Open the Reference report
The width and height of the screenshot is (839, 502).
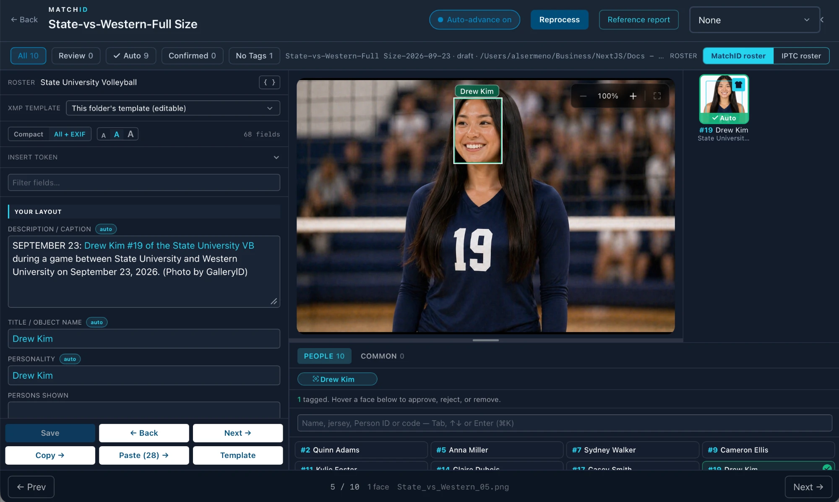pos(638,20)
